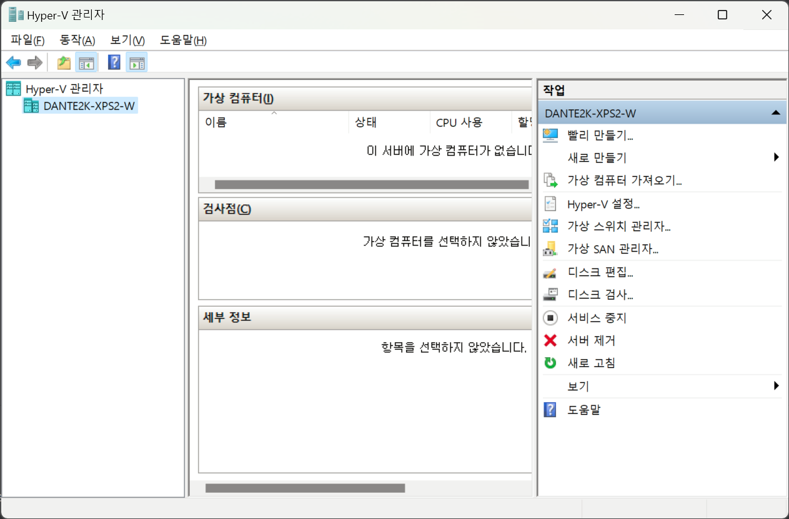Click the 디스크 검사 disk icon
789x519 pixels.
tap(550, 294)
